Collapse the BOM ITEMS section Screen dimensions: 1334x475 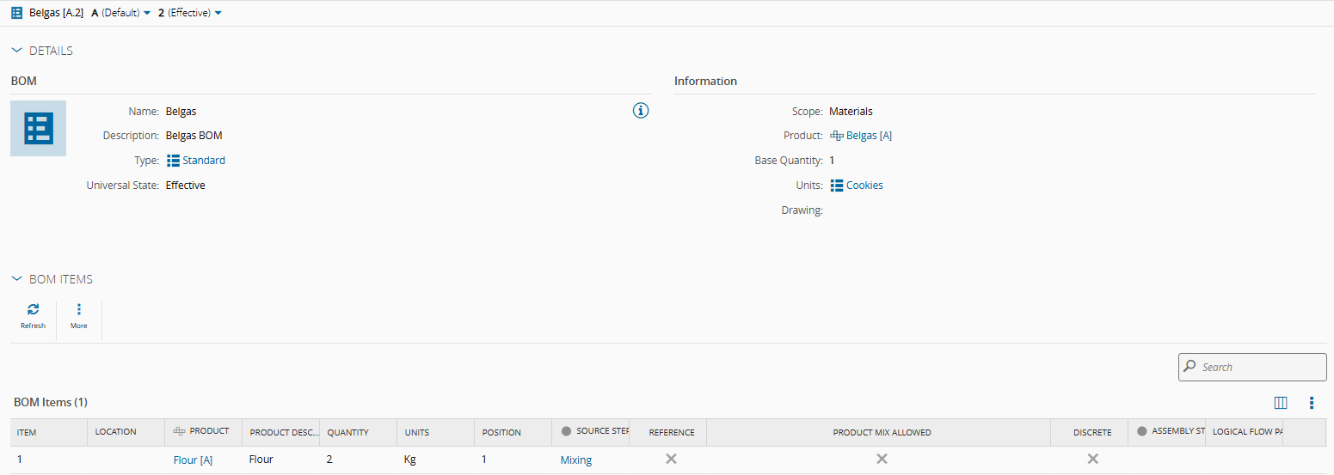16,279
